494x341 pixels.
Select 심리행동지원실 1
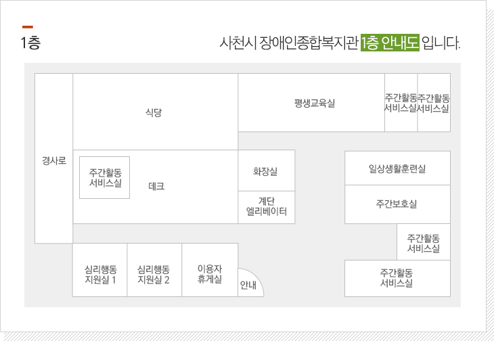(100, 270)
